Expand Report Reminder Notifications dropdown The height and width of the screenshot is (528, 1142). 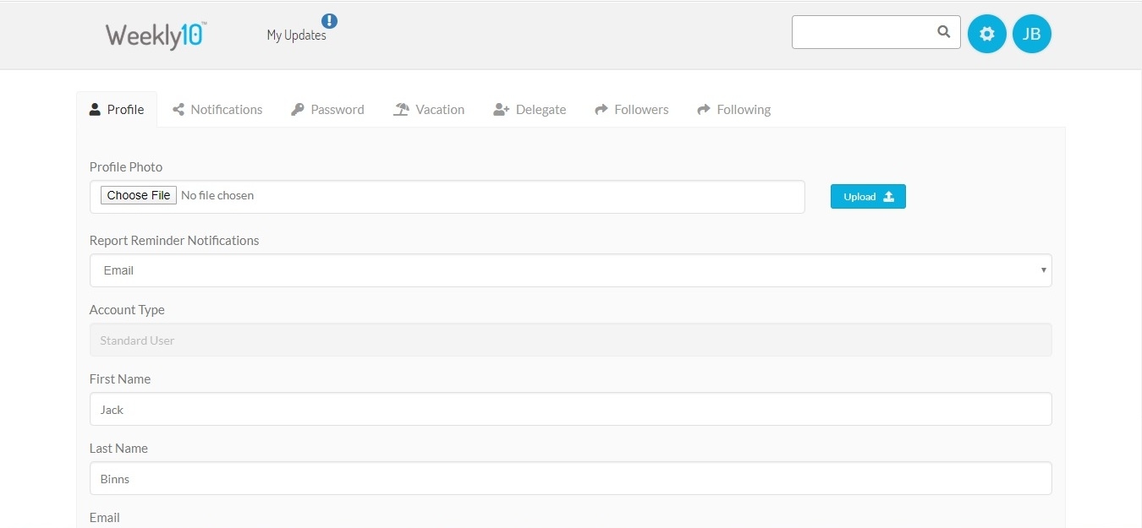570,270
